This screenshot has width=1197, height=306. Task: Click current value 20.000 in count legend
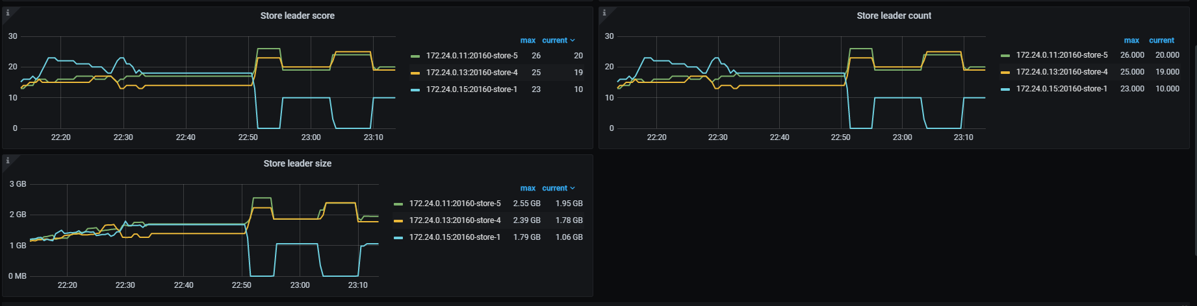[1167, 55]
